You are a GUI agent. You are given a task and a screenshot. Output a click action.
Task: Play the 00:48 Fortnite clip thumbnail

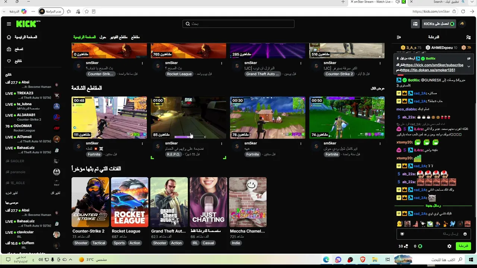click(109, 118)
